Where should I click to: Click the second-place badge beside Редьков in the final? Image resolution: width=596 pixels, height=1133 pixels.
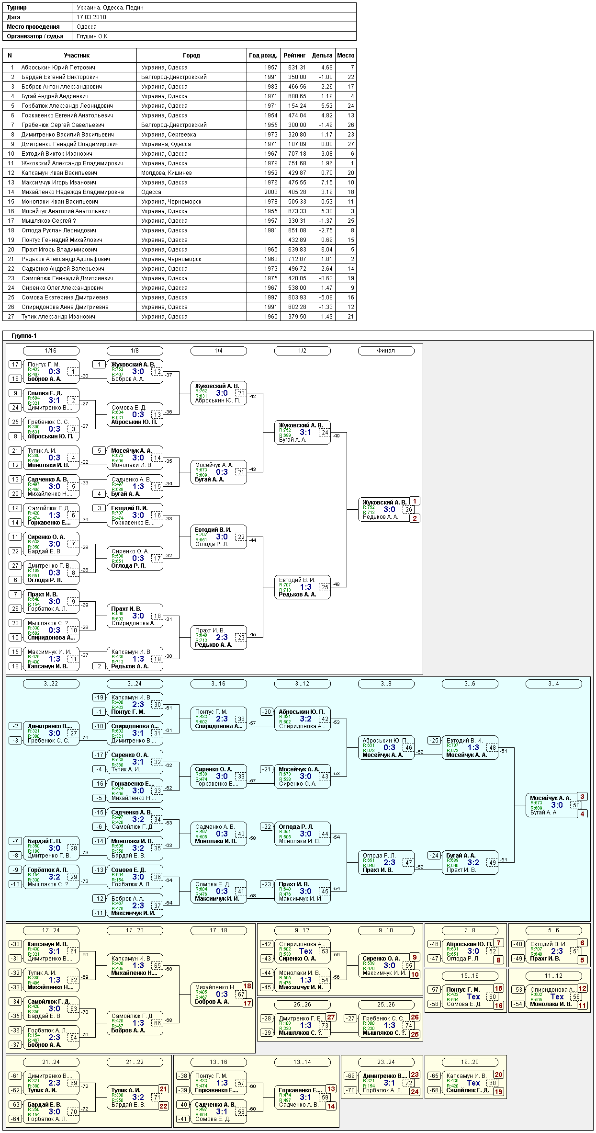point(415,518)
